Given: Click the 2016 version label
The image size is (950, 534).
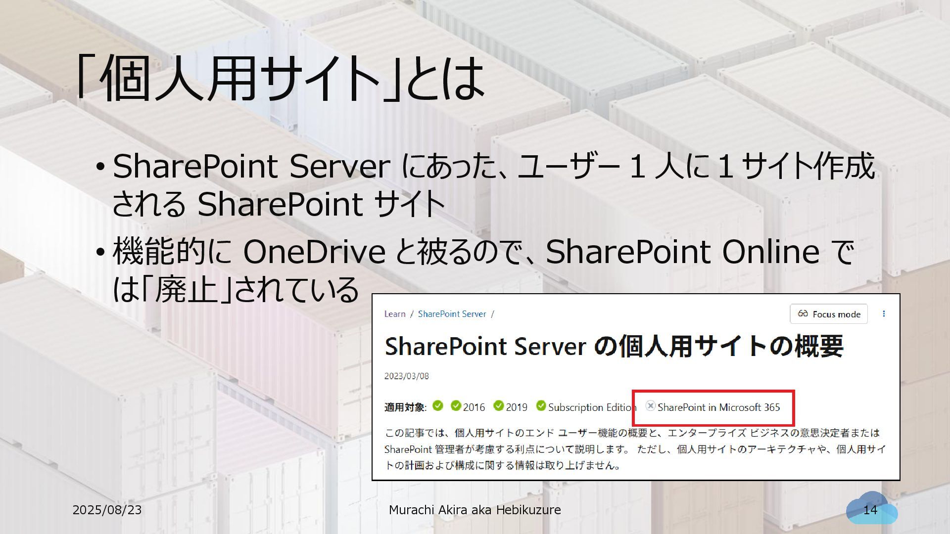Looking at the screenshot, I should coord(474,407).
